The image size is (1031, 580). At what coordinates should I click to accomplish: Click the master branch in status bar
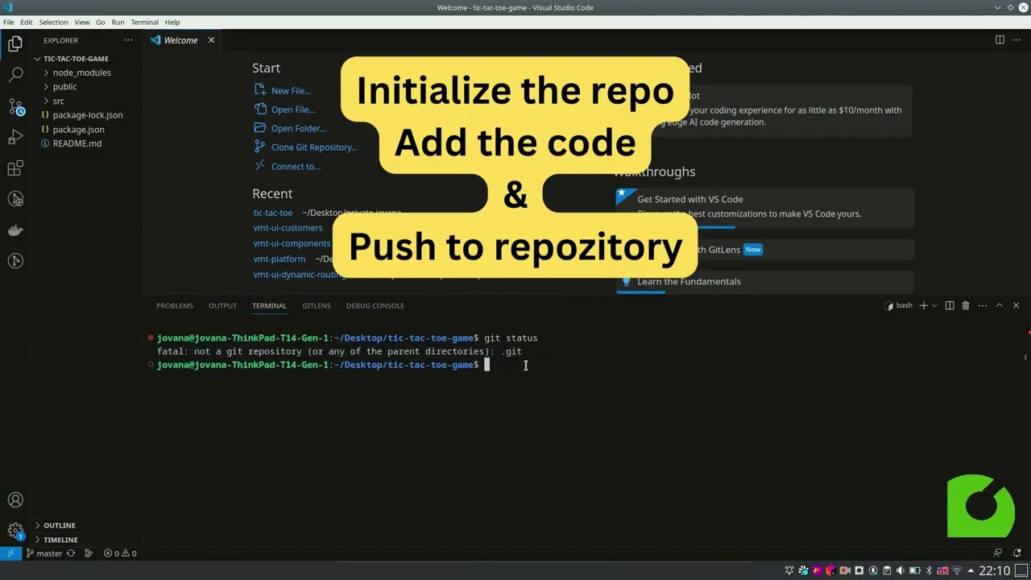click(43, 553)
